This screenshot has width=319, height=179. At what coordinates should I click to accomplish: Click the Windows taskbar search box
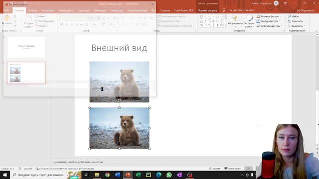pos(46,175)
